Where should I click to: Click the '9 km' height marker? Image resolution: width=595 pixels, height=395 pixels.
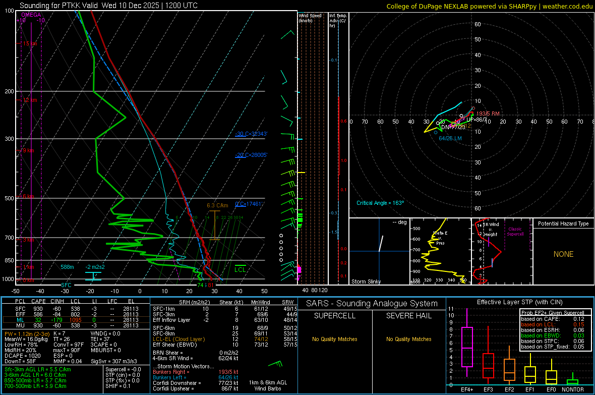28,150
